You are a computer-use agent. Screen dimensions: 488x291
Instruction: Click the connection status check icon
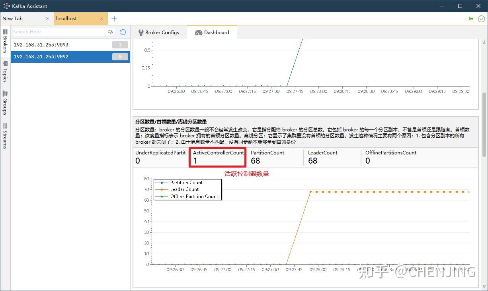pyautogui.click(x=481, y=18)
